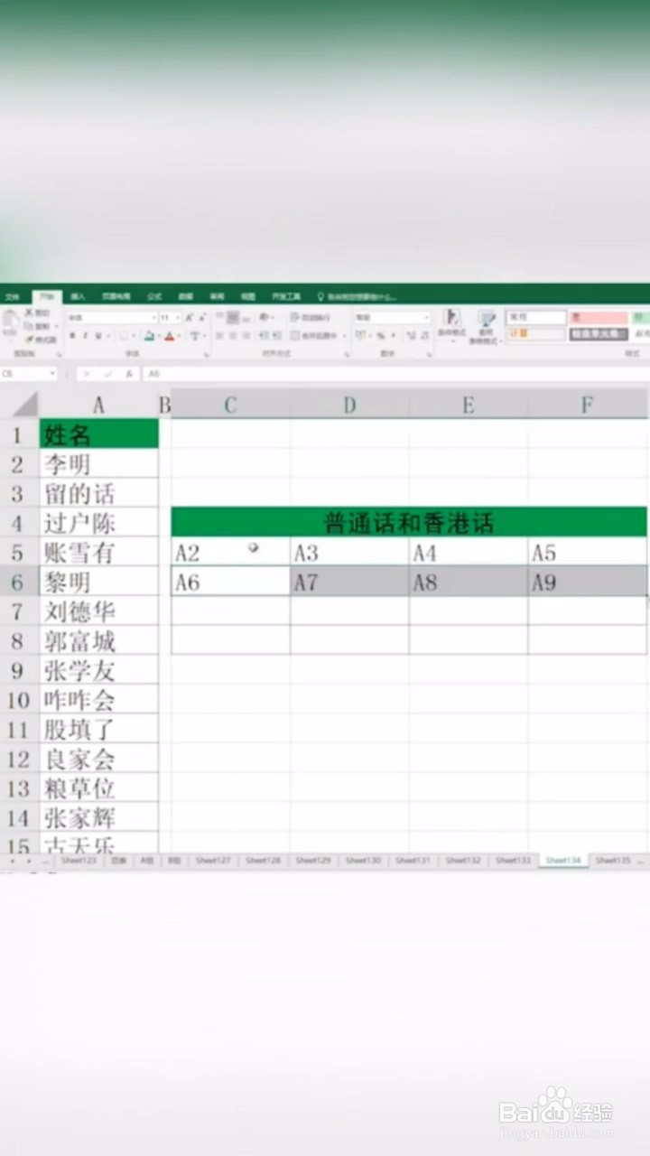Viewport: 650px width, 1156px height.
Task: Open font group dialog launcher
Action: (207, 355)
